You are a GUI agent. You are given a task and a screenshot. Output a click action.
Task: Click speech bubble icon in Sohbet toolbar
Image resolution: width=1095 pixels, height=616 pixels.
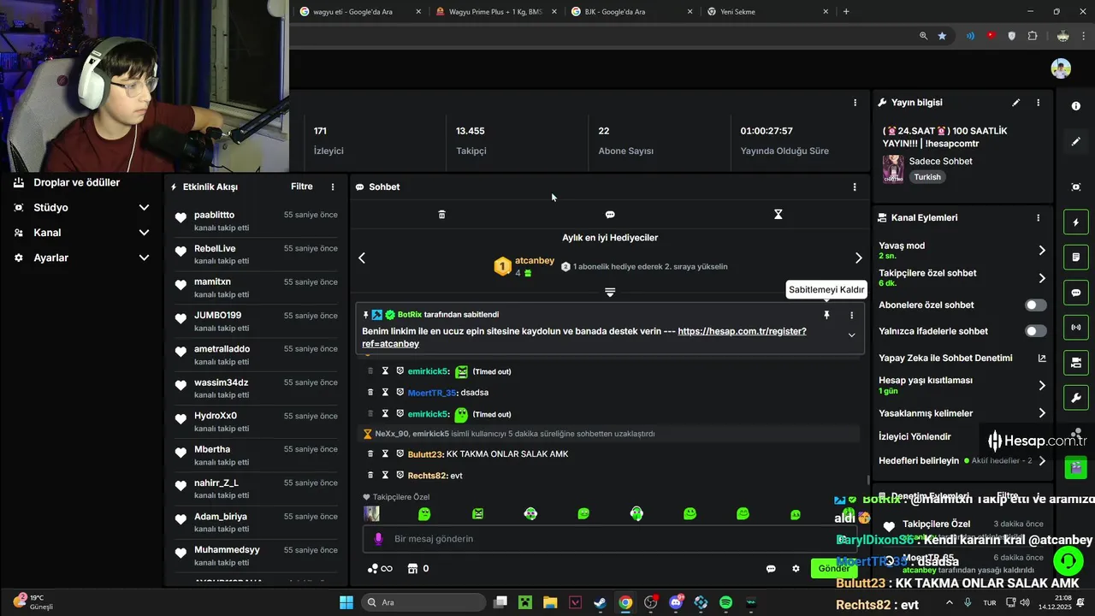[x=610, y=215]
